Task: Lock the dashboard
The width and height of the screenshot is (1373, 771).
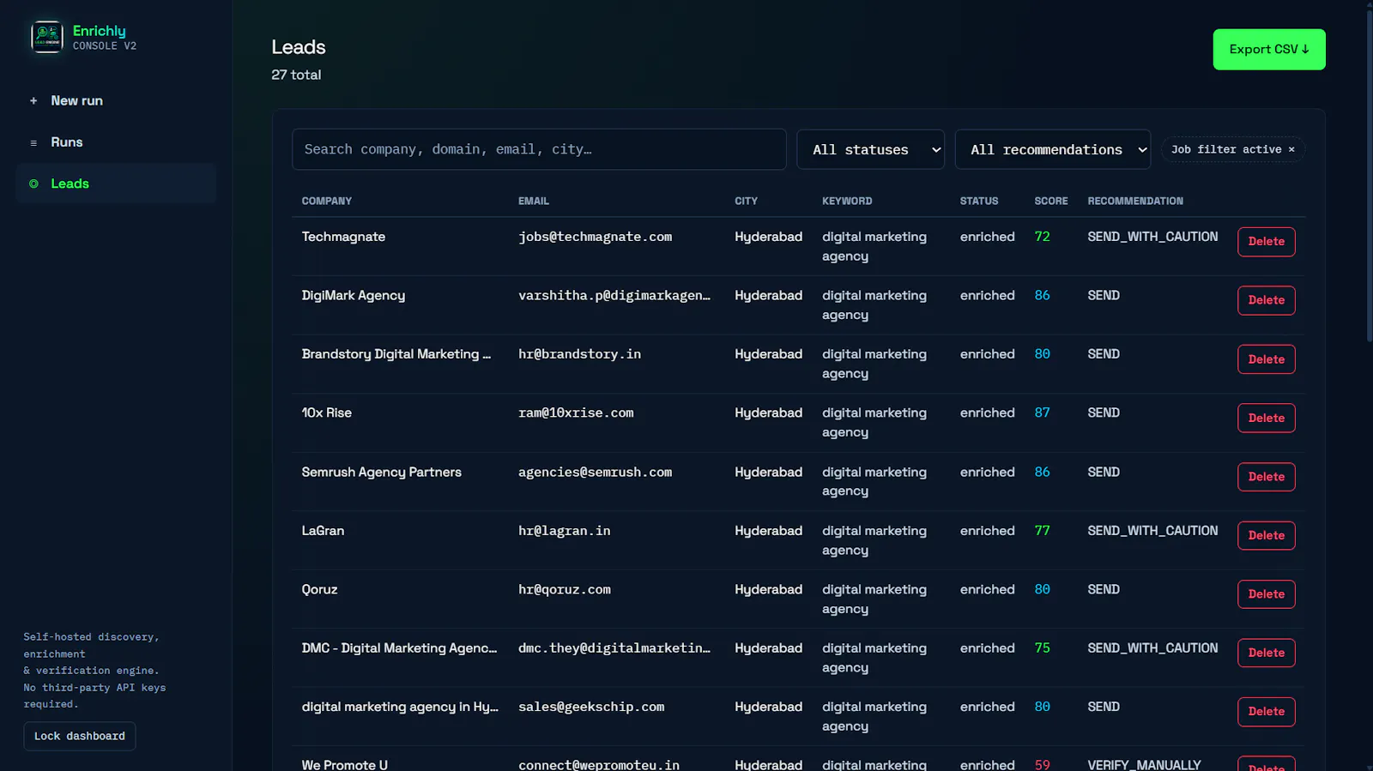Action: tap(80, 737)
